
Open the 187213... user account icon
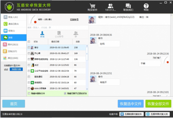point(110,6)
